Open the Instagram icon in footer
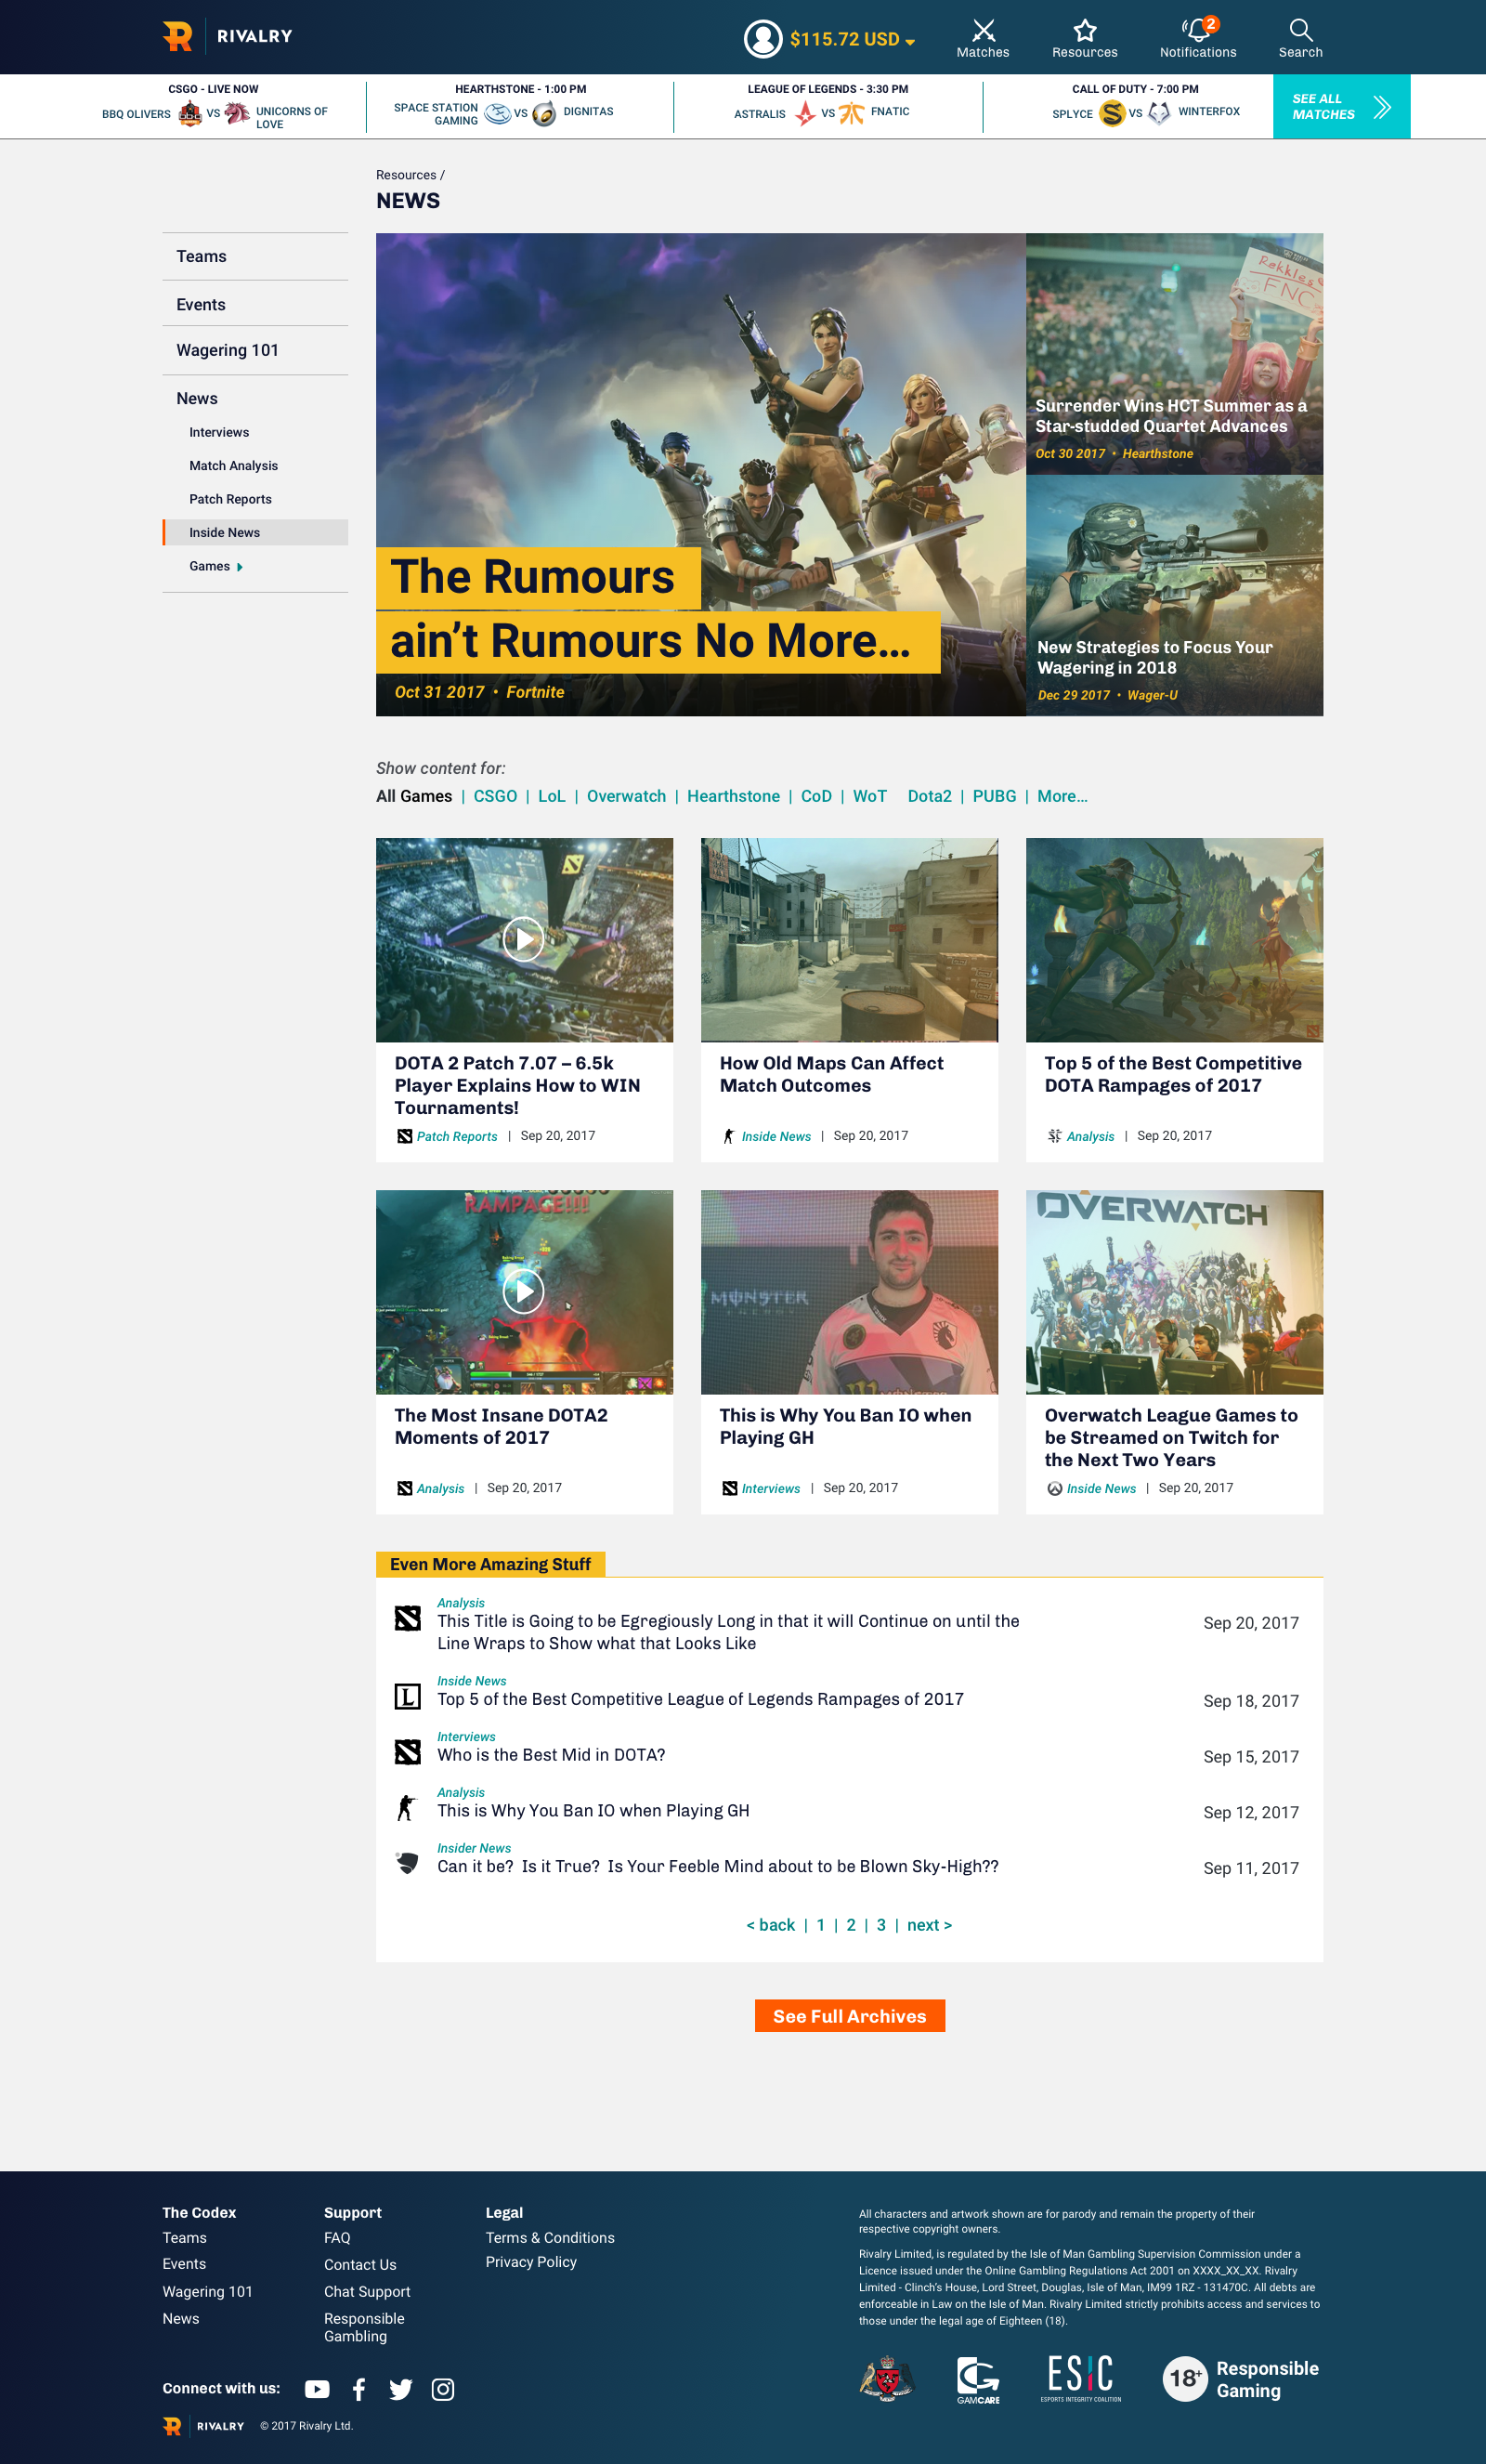This screenshot has width=1486, height=2464. point(443,2389)
